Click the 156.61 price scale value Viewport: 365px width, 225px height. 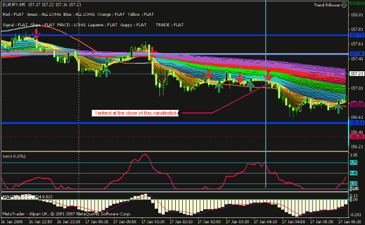pos(357,117)
